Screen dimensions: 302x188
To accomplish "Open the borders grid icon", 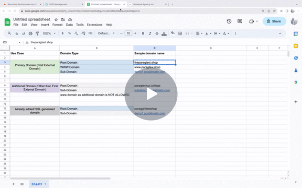I will 180,33.
